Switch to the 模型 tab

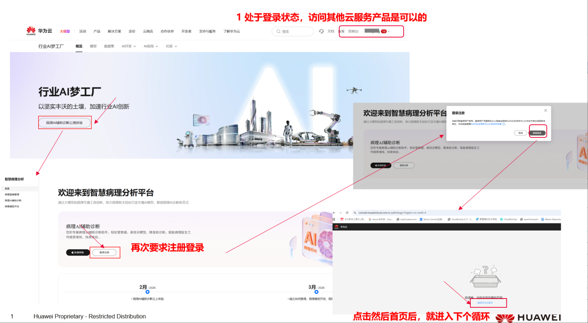[93, 46]
